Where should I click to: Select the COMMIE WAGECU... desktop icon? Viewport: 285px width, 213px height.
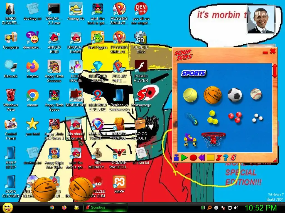[119, 158]
